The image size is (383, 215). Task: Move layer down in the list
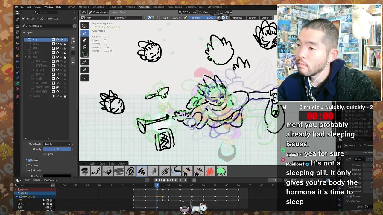[73, 62]
